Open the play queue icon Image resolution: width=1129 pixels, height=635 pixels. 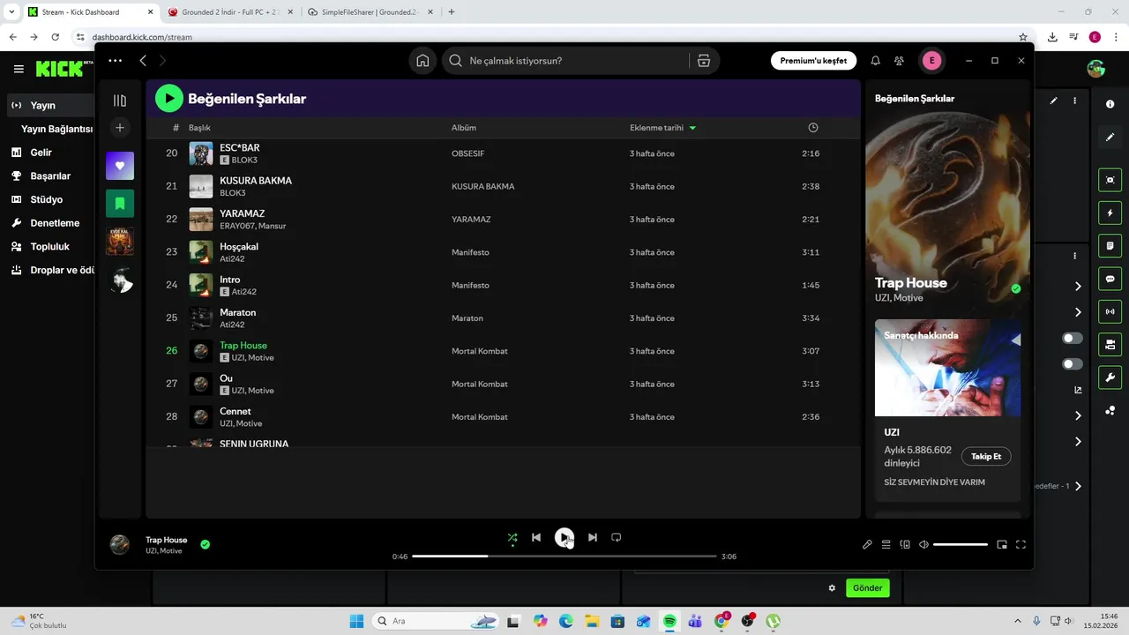886,544
